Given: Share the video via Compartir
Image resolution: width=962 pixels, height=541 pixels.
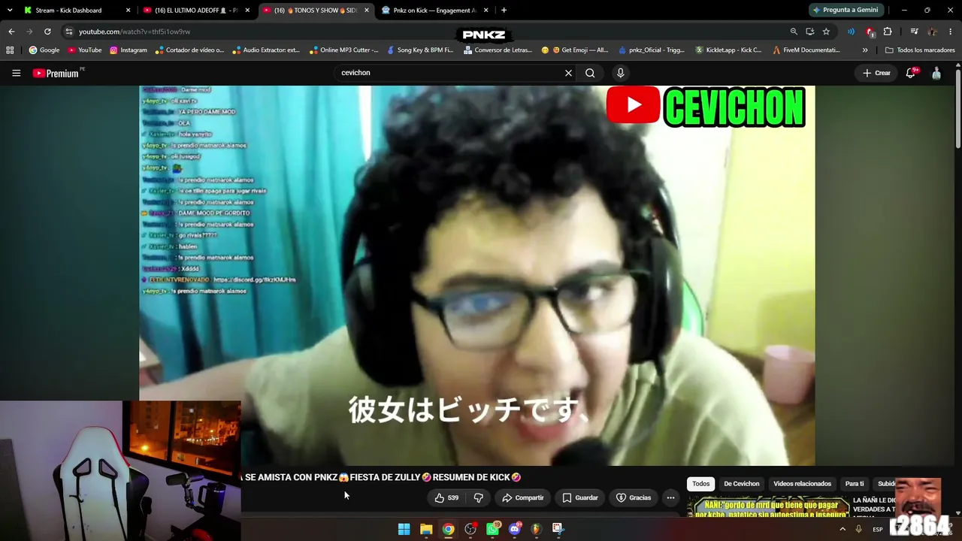Looking at the screenshot, I should point(522,497).
